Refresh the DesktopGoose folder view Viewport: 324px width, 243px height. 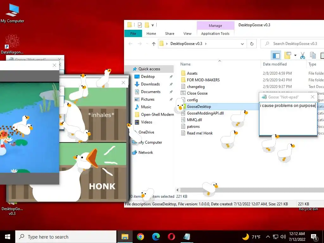point(252,44)
